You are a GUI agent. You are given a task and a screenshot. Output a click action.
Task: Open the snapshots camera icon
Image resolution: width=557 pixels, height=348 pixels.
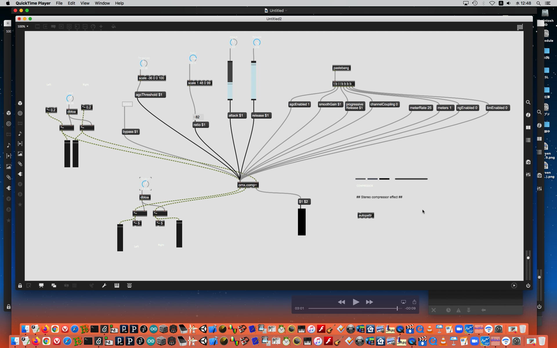pyautogui.click(x=528, y=162)
